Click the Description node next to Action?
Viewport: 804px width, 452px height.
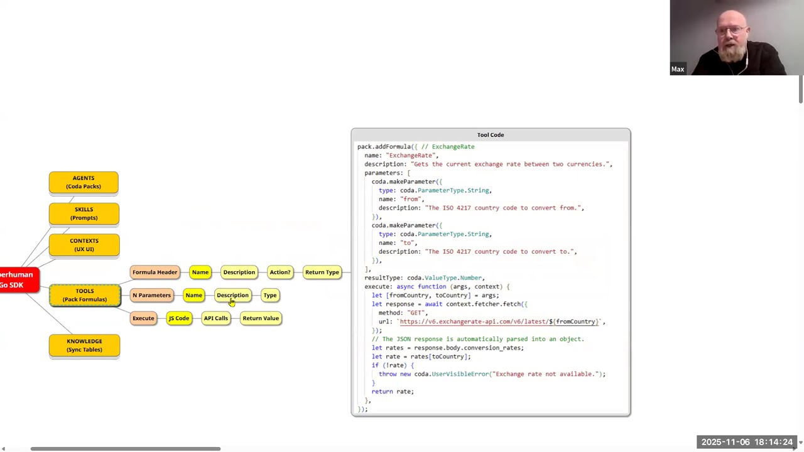coord(239,272)
